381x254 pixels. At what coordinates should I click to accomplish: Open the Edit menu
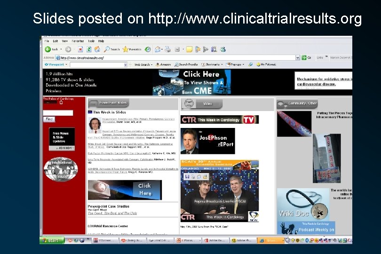pos(56,41)
